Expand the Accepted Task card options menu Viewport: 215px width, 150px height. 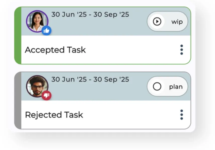[x=181, y=50]
